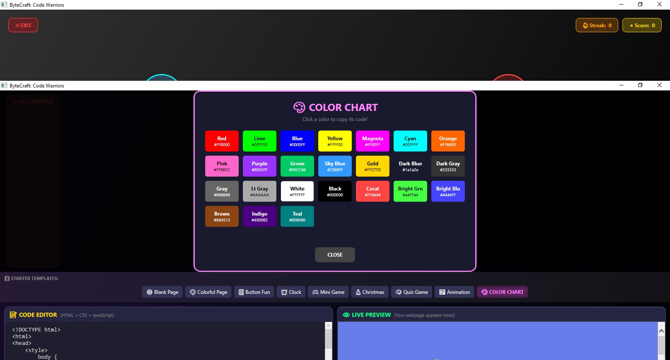This screenshot has width=670, height=360.
Task: Open the Christmas starter template
Action: [370, 292]
